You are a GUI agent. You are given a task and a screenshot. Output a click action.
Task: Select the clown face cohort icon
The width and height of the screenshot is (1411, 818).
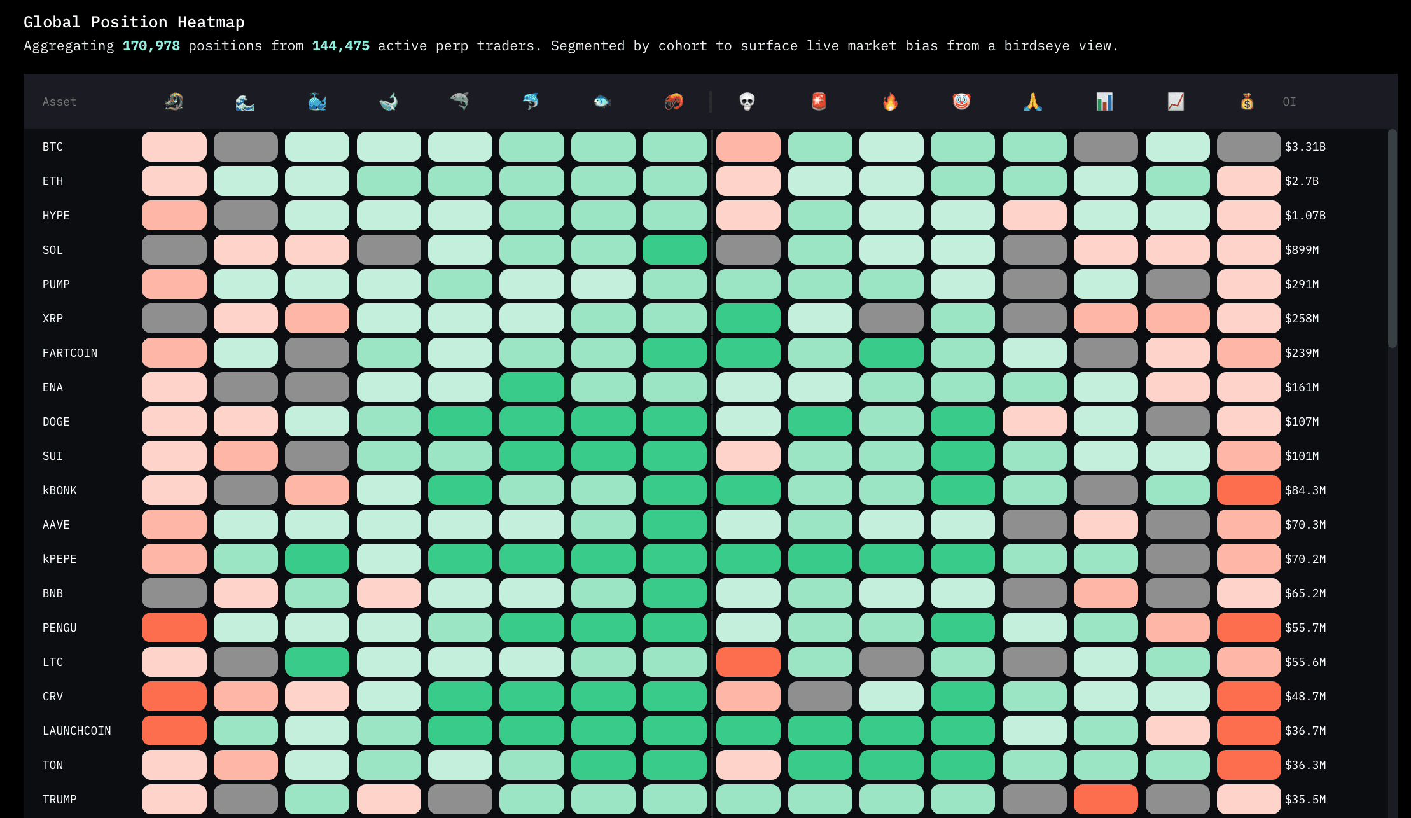(x=962, y=102)
